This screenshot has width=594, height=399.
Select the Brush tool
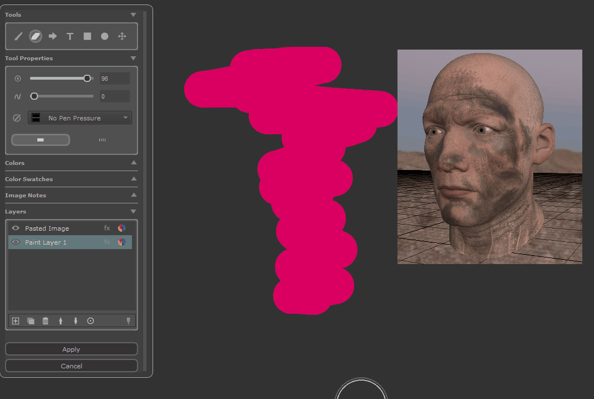(18, 36)
